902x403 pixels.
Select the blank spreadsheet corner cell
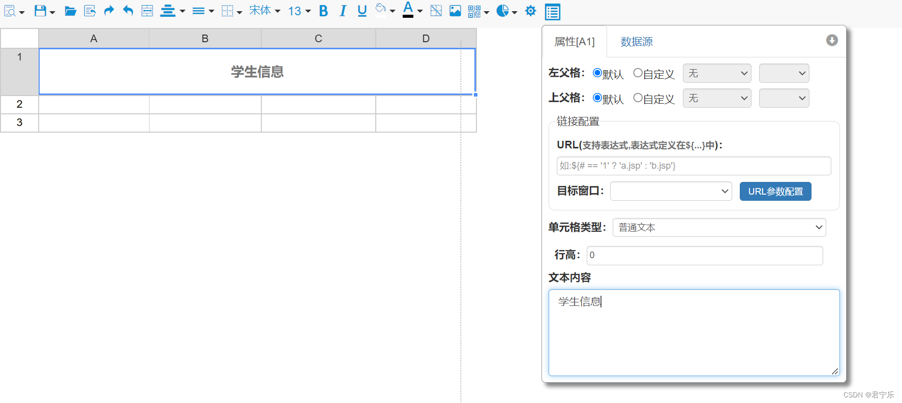19,38
